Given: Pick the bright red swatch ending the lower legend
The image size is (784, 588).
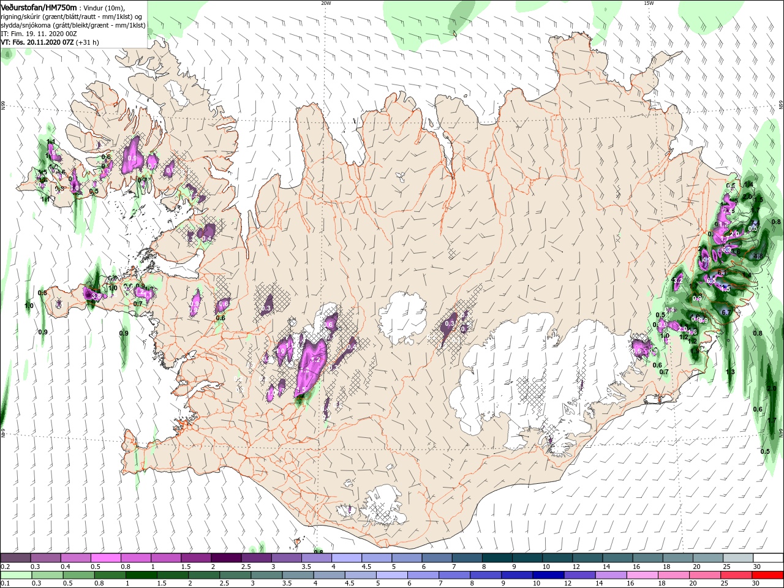Looking at the screenshot, I should pos(767,575).
